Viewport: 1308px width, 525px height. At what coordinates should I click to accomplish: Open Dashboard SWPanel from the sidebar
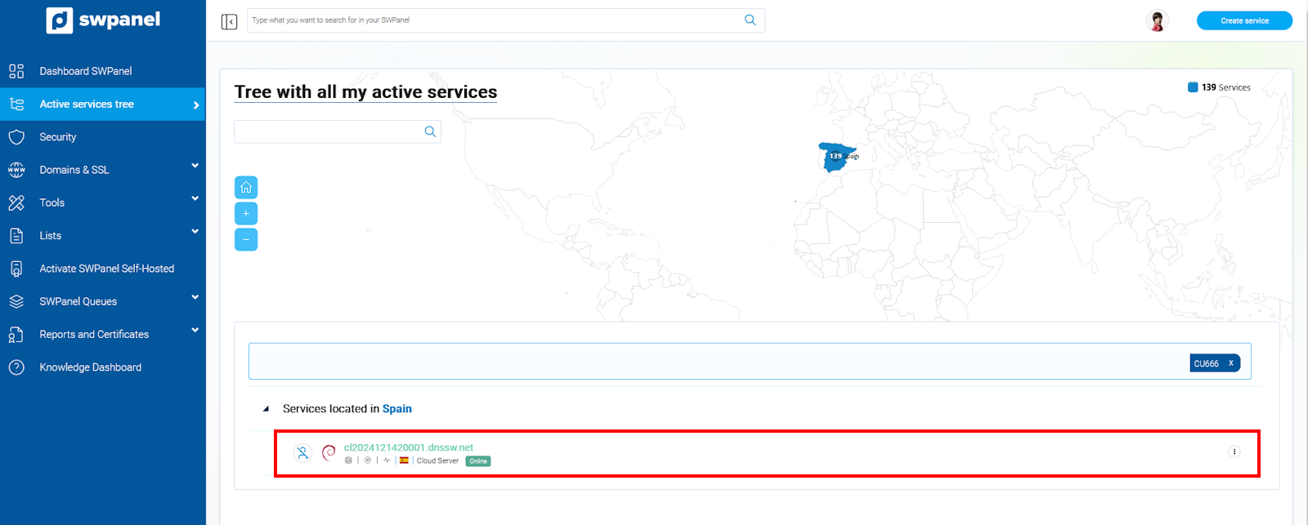click(x=85, y=71)
